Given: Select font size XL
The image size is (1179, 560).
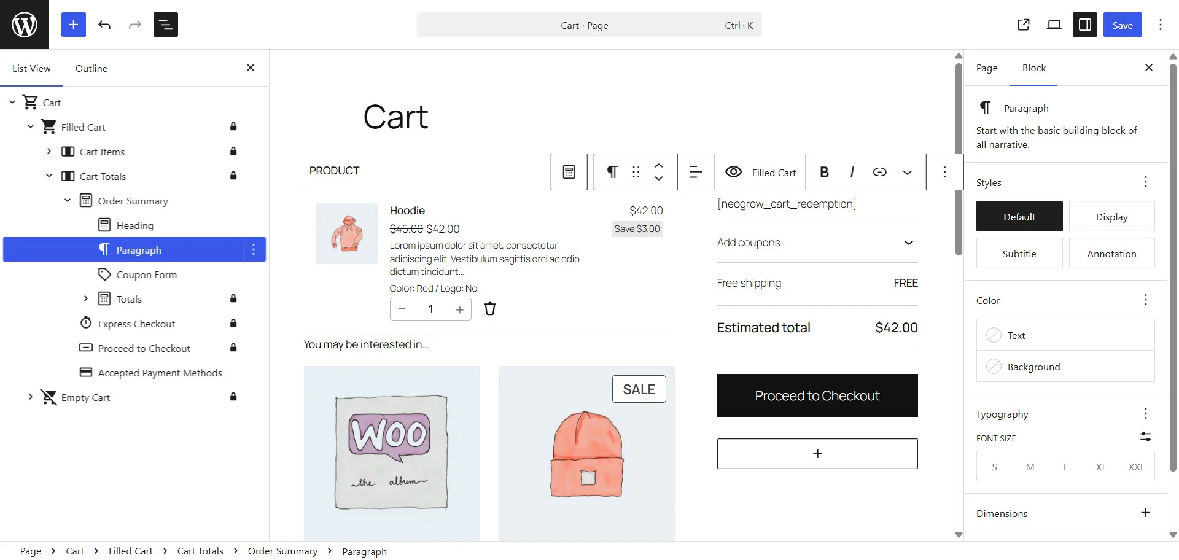Looking at the screenshot, I should click(1101, 467).
